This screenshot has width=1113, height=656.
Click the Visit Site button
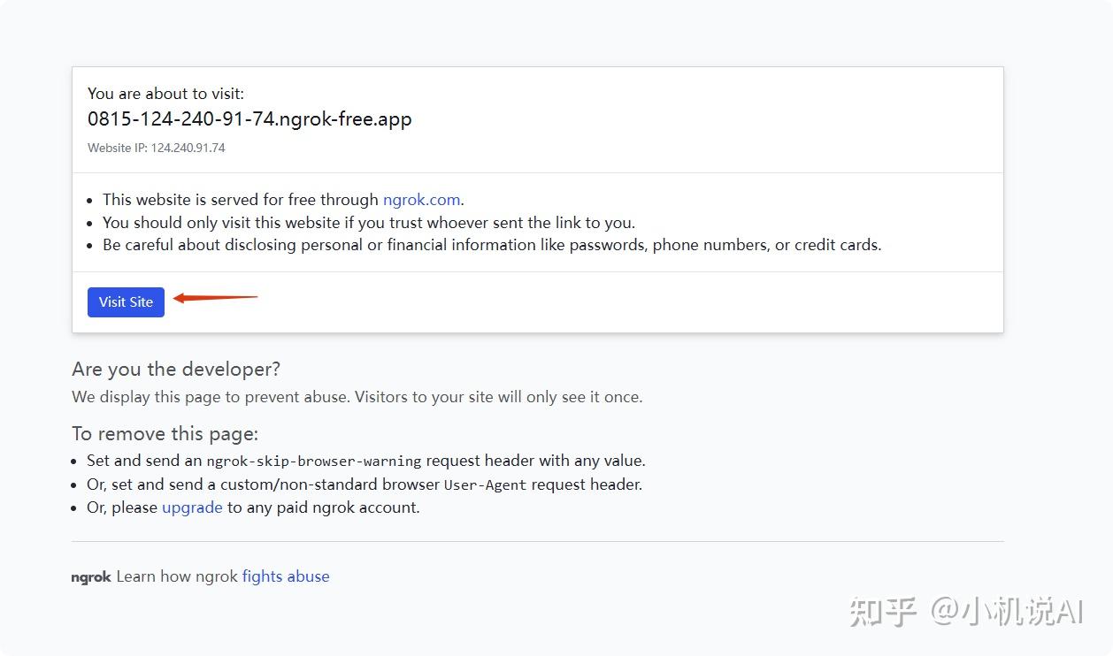[126, 302]
